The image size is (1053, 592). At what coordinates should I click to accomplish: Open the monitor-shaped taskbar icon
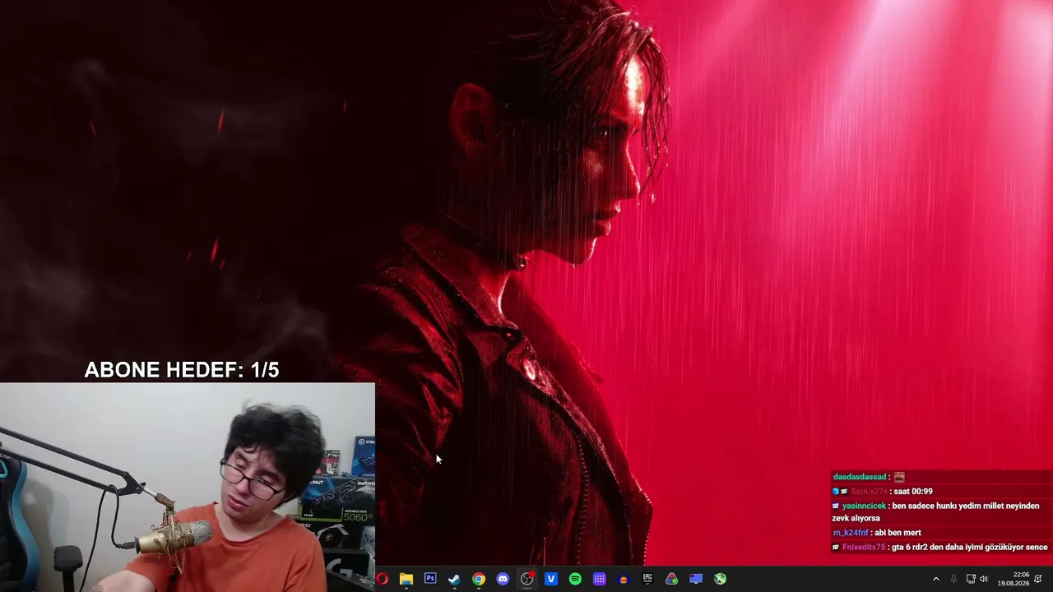[x=696, y=579]
